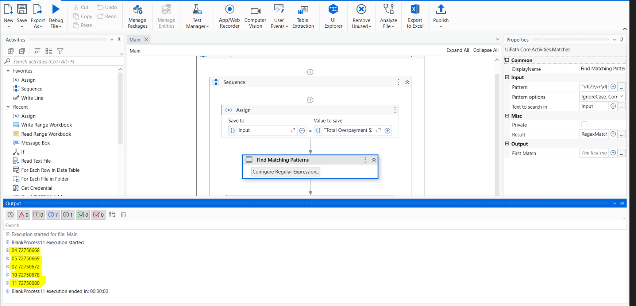
Task: Create a new workflow with the New button
Action: (x=8, y=16)
